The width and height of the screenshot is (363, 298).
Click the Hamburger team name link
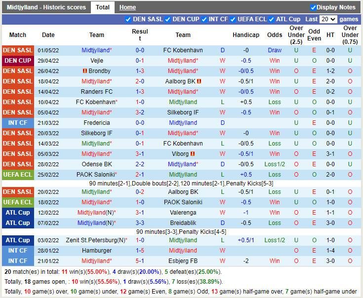(97, 251)
